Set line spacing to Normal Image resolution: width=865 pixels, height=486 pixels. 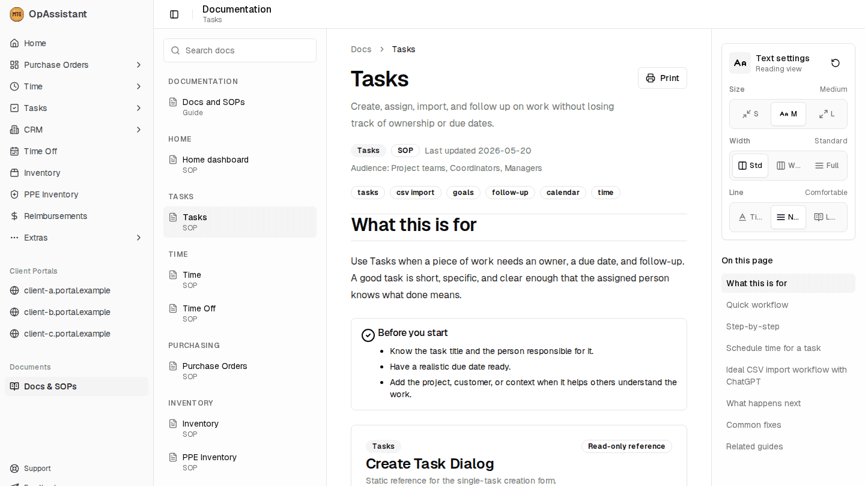[788, 217]
